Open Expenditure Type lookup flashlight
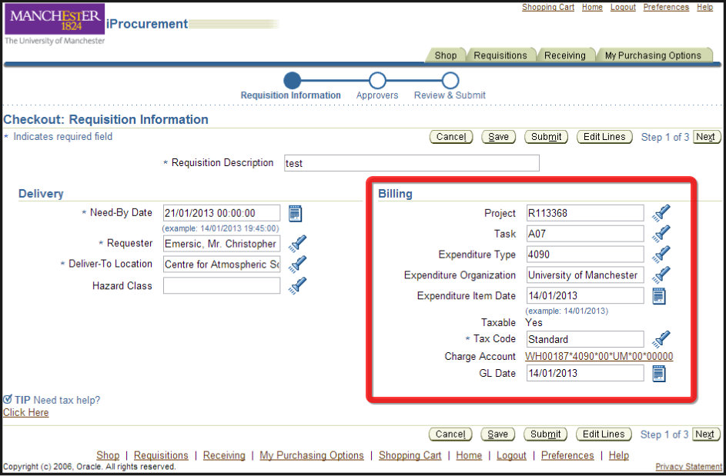 pyautogui.click(x=661, y=254)
